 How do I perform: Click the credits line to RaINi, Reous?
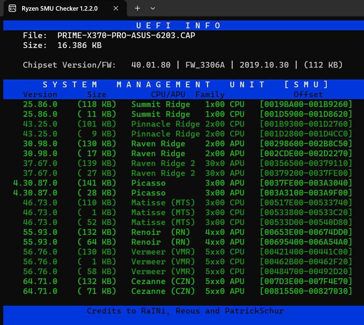185,311
